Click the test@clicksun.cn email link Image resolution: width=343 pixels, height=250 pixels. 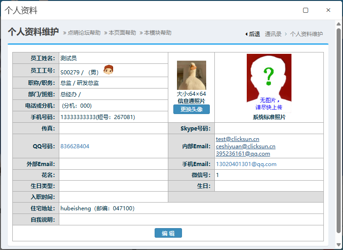coord(238,139)
